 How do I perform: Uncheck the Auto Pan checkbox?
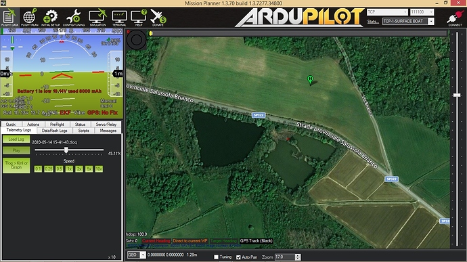[238, 257]
